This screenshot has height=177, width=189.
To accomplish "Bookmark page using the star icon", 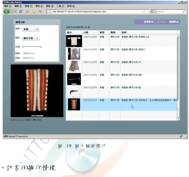I will [144, 12].
